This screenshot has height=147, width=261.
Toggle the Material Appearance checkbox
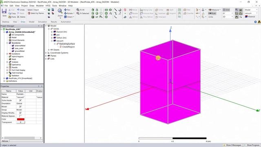click(x=20, y=116)
